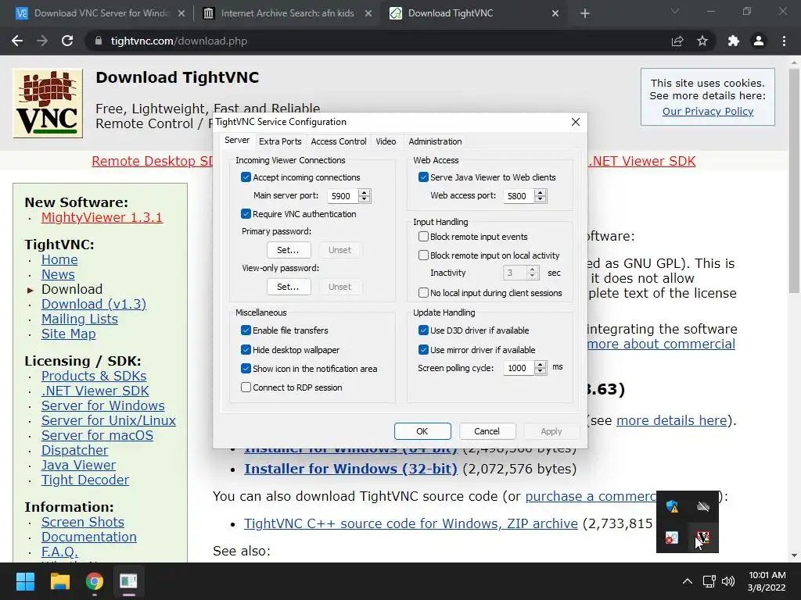Toggle Use D3D driver if available

423,330
